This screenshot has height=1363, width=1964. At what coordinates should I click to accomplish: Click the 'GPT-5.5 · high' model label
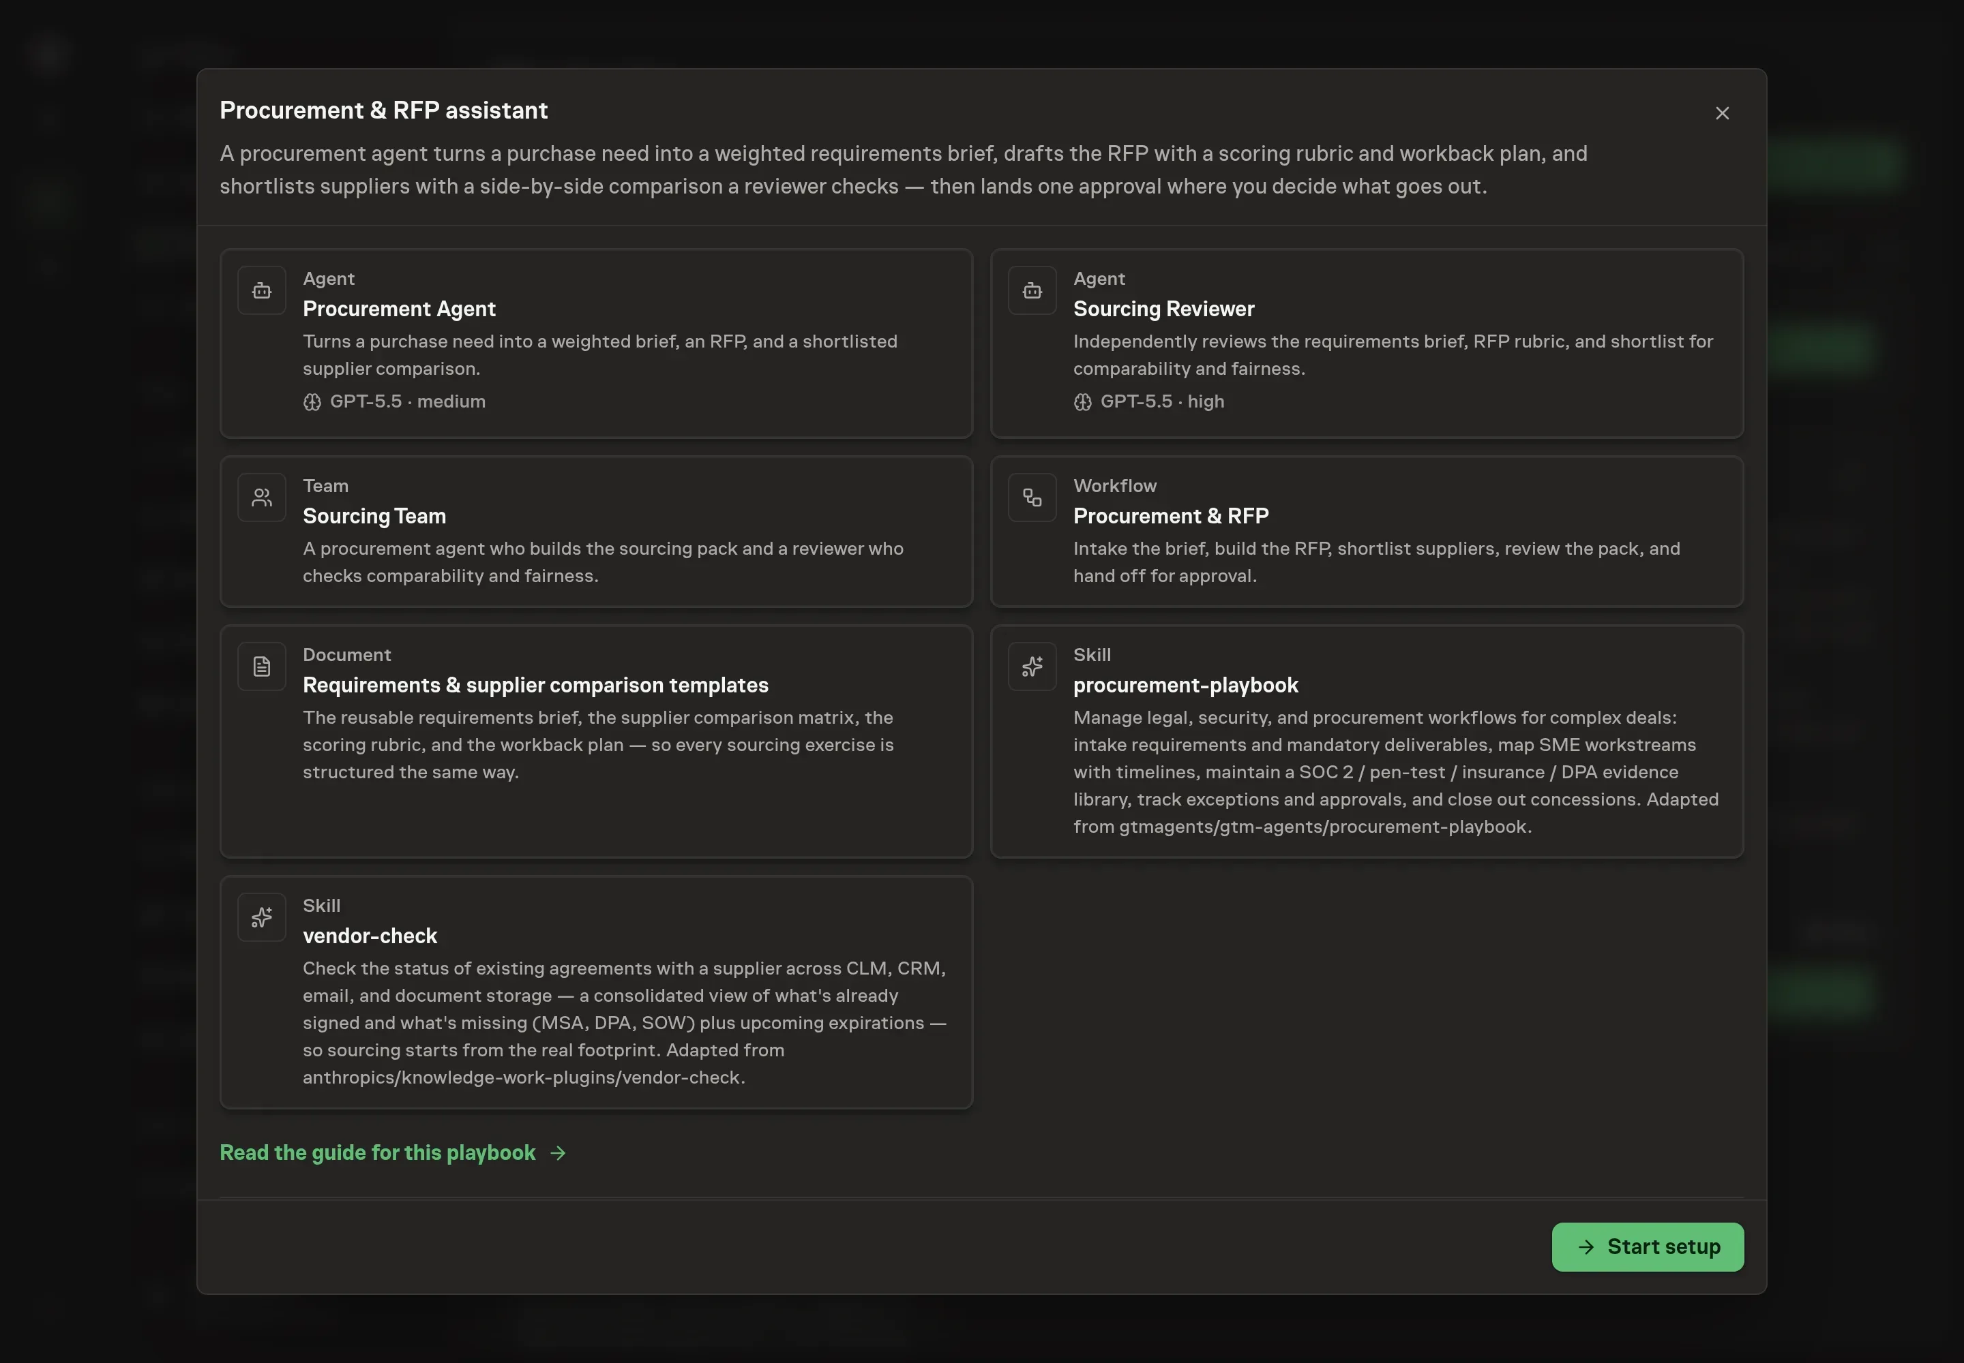pyautogui.click(x=1161, y=402)
